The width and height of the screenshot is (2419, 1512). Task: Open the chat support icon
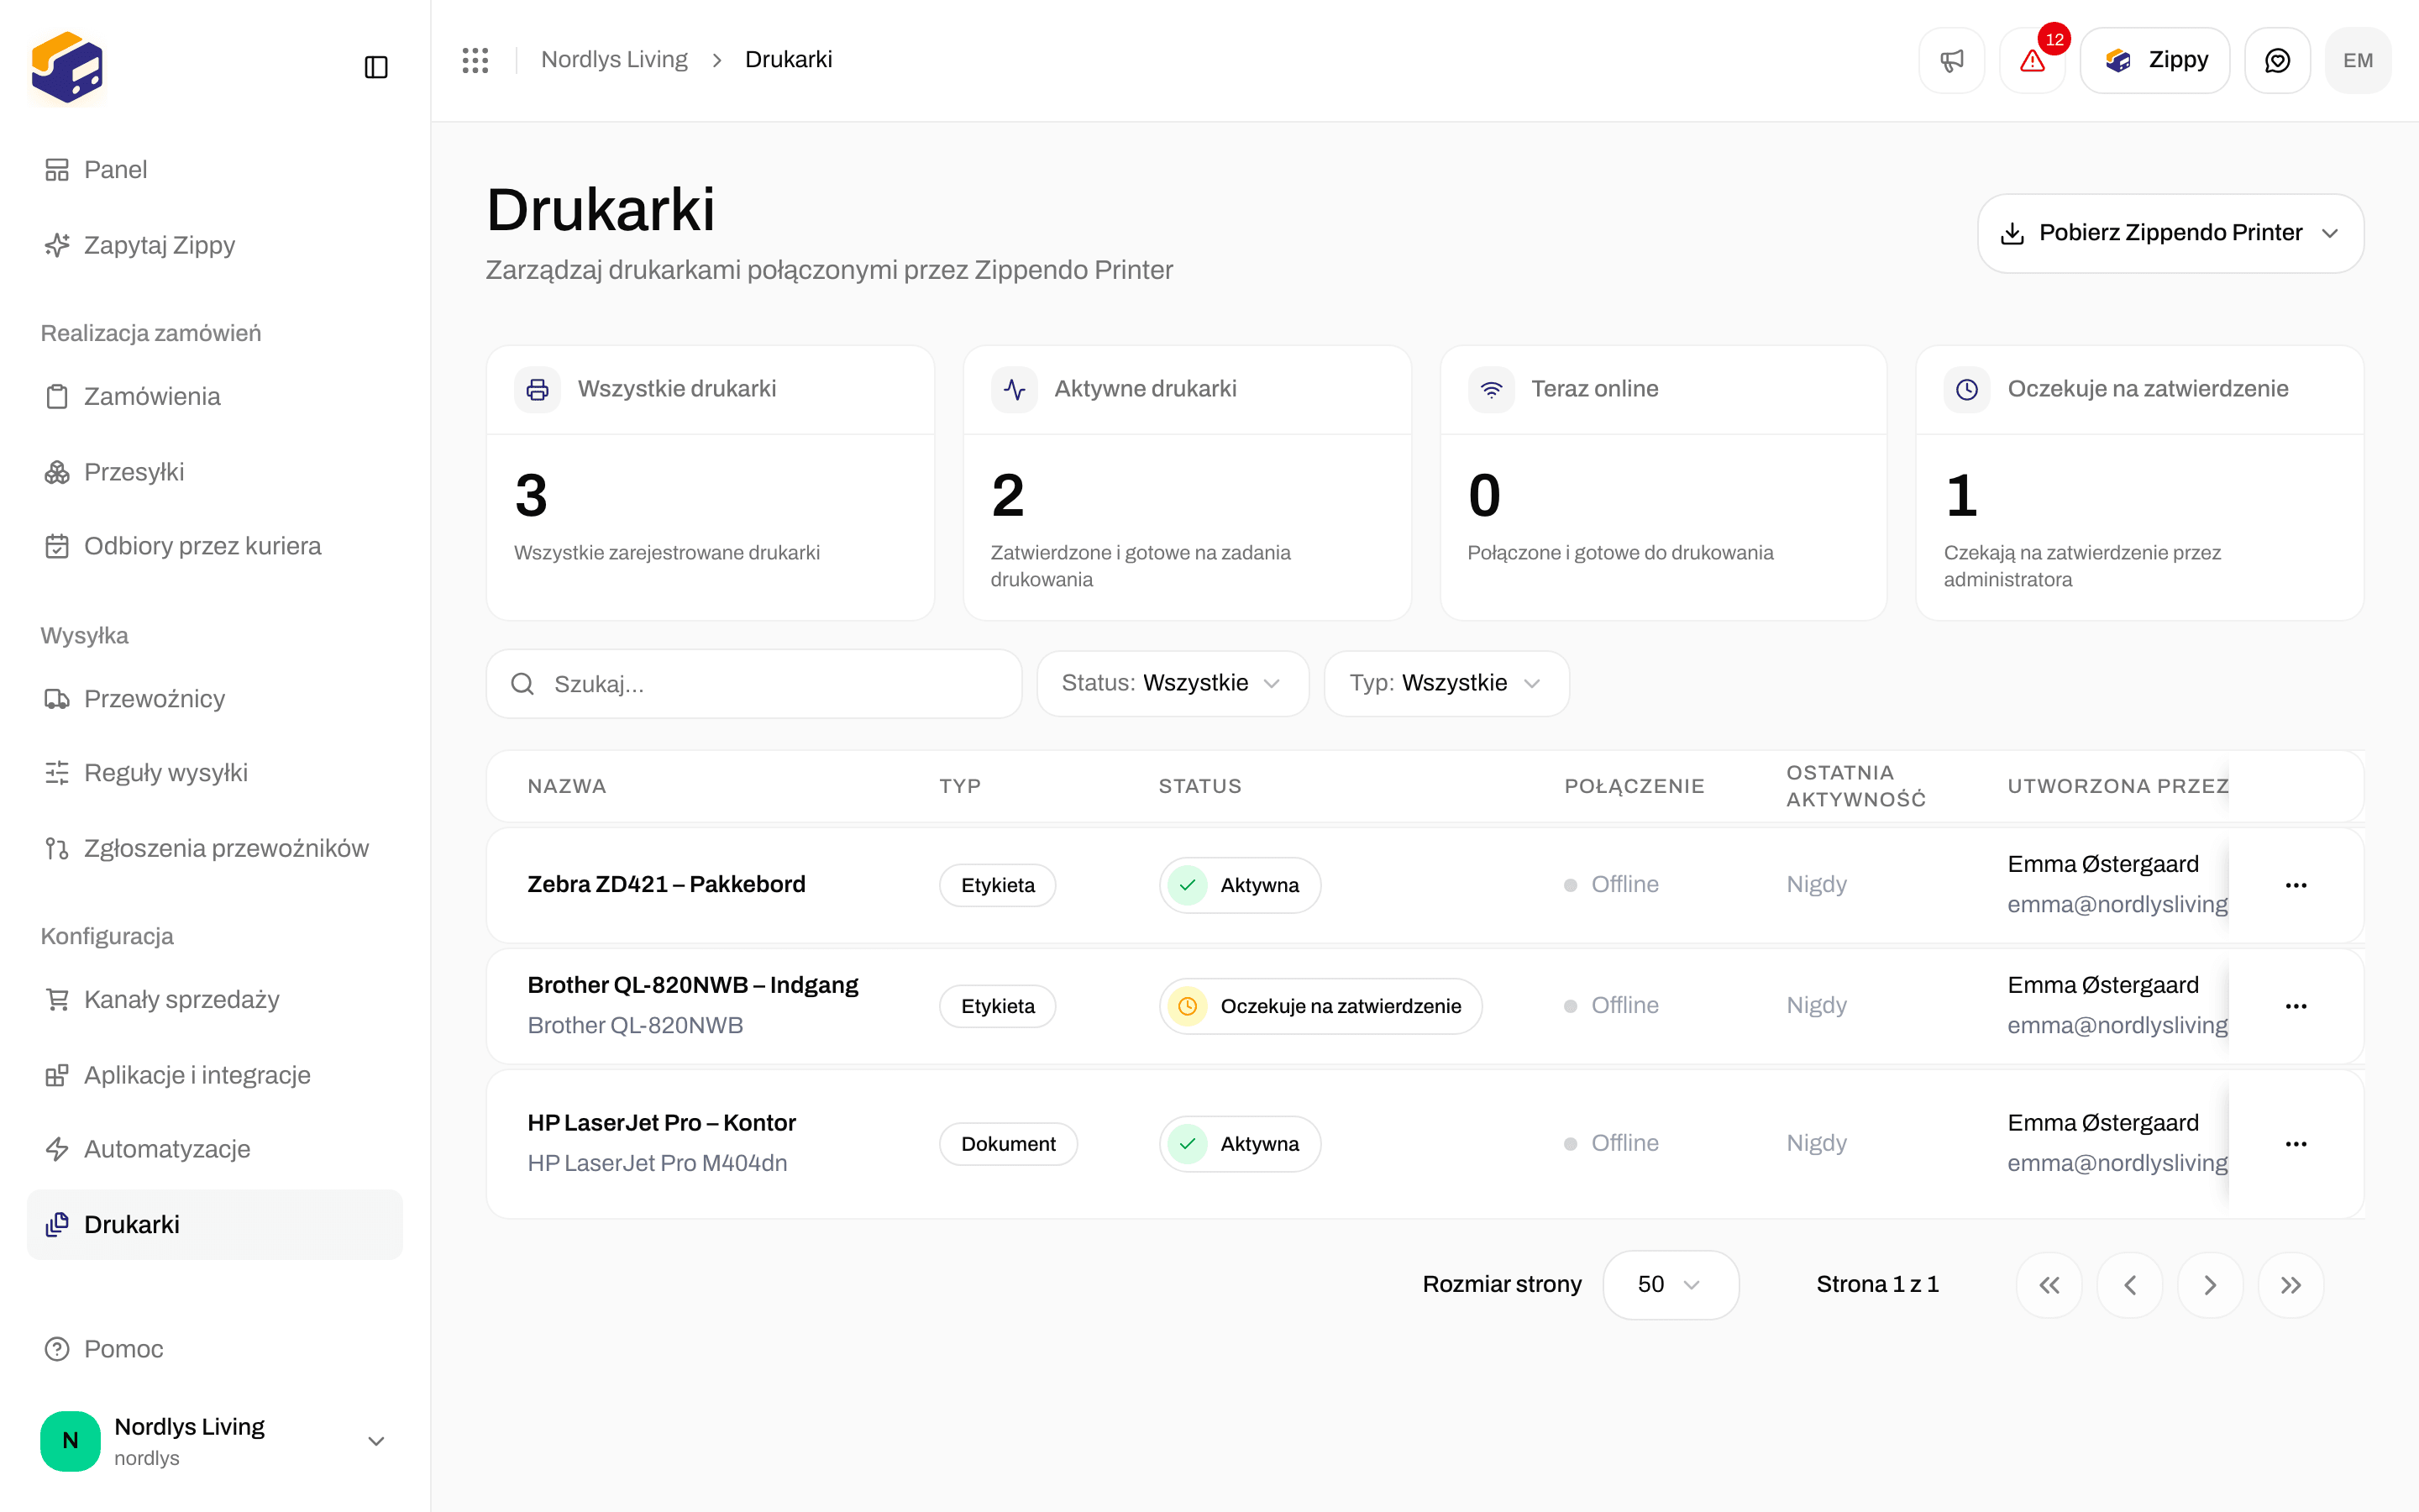point(2277,61)
